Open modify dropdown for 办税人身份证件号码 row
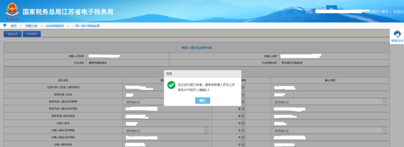The image size is (404, 147). (x=243, y=138)
